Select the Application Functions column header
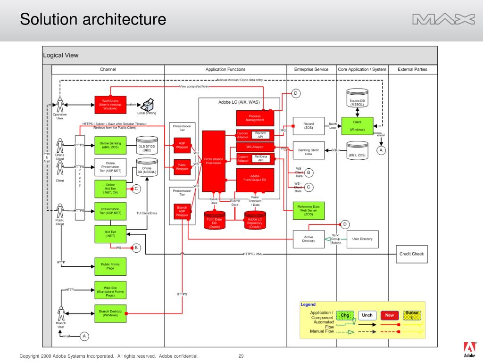483x362 pixels. [x=225, y=69]
